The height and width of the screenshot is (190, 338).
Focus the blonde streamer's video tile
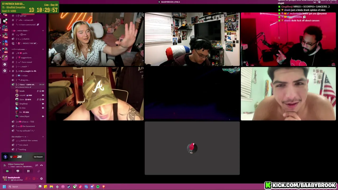point(96,39)
